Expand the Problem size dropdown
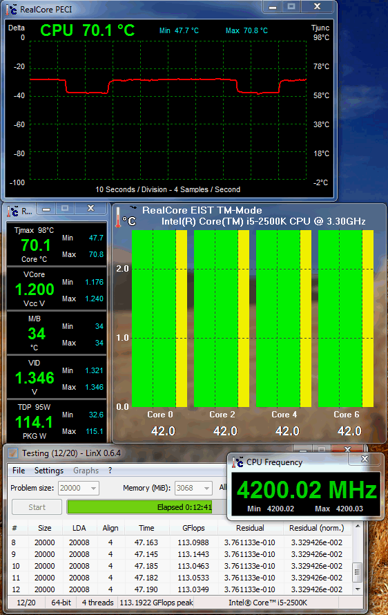This screenshot has width=388, height=615. point(94,489)
